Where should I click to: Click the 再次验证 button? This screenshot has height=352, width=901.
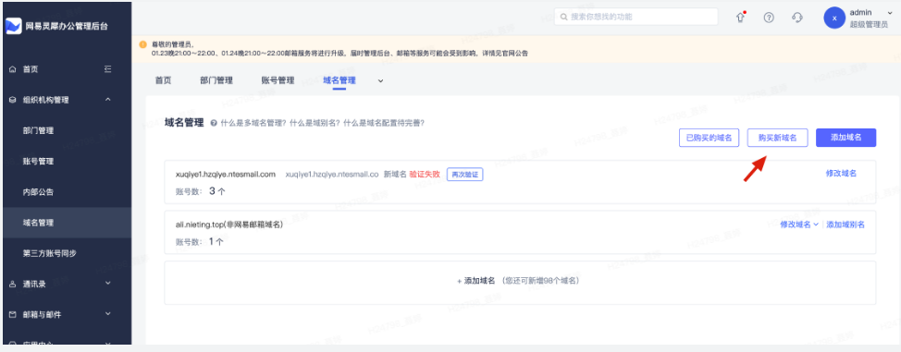(465, 175)
